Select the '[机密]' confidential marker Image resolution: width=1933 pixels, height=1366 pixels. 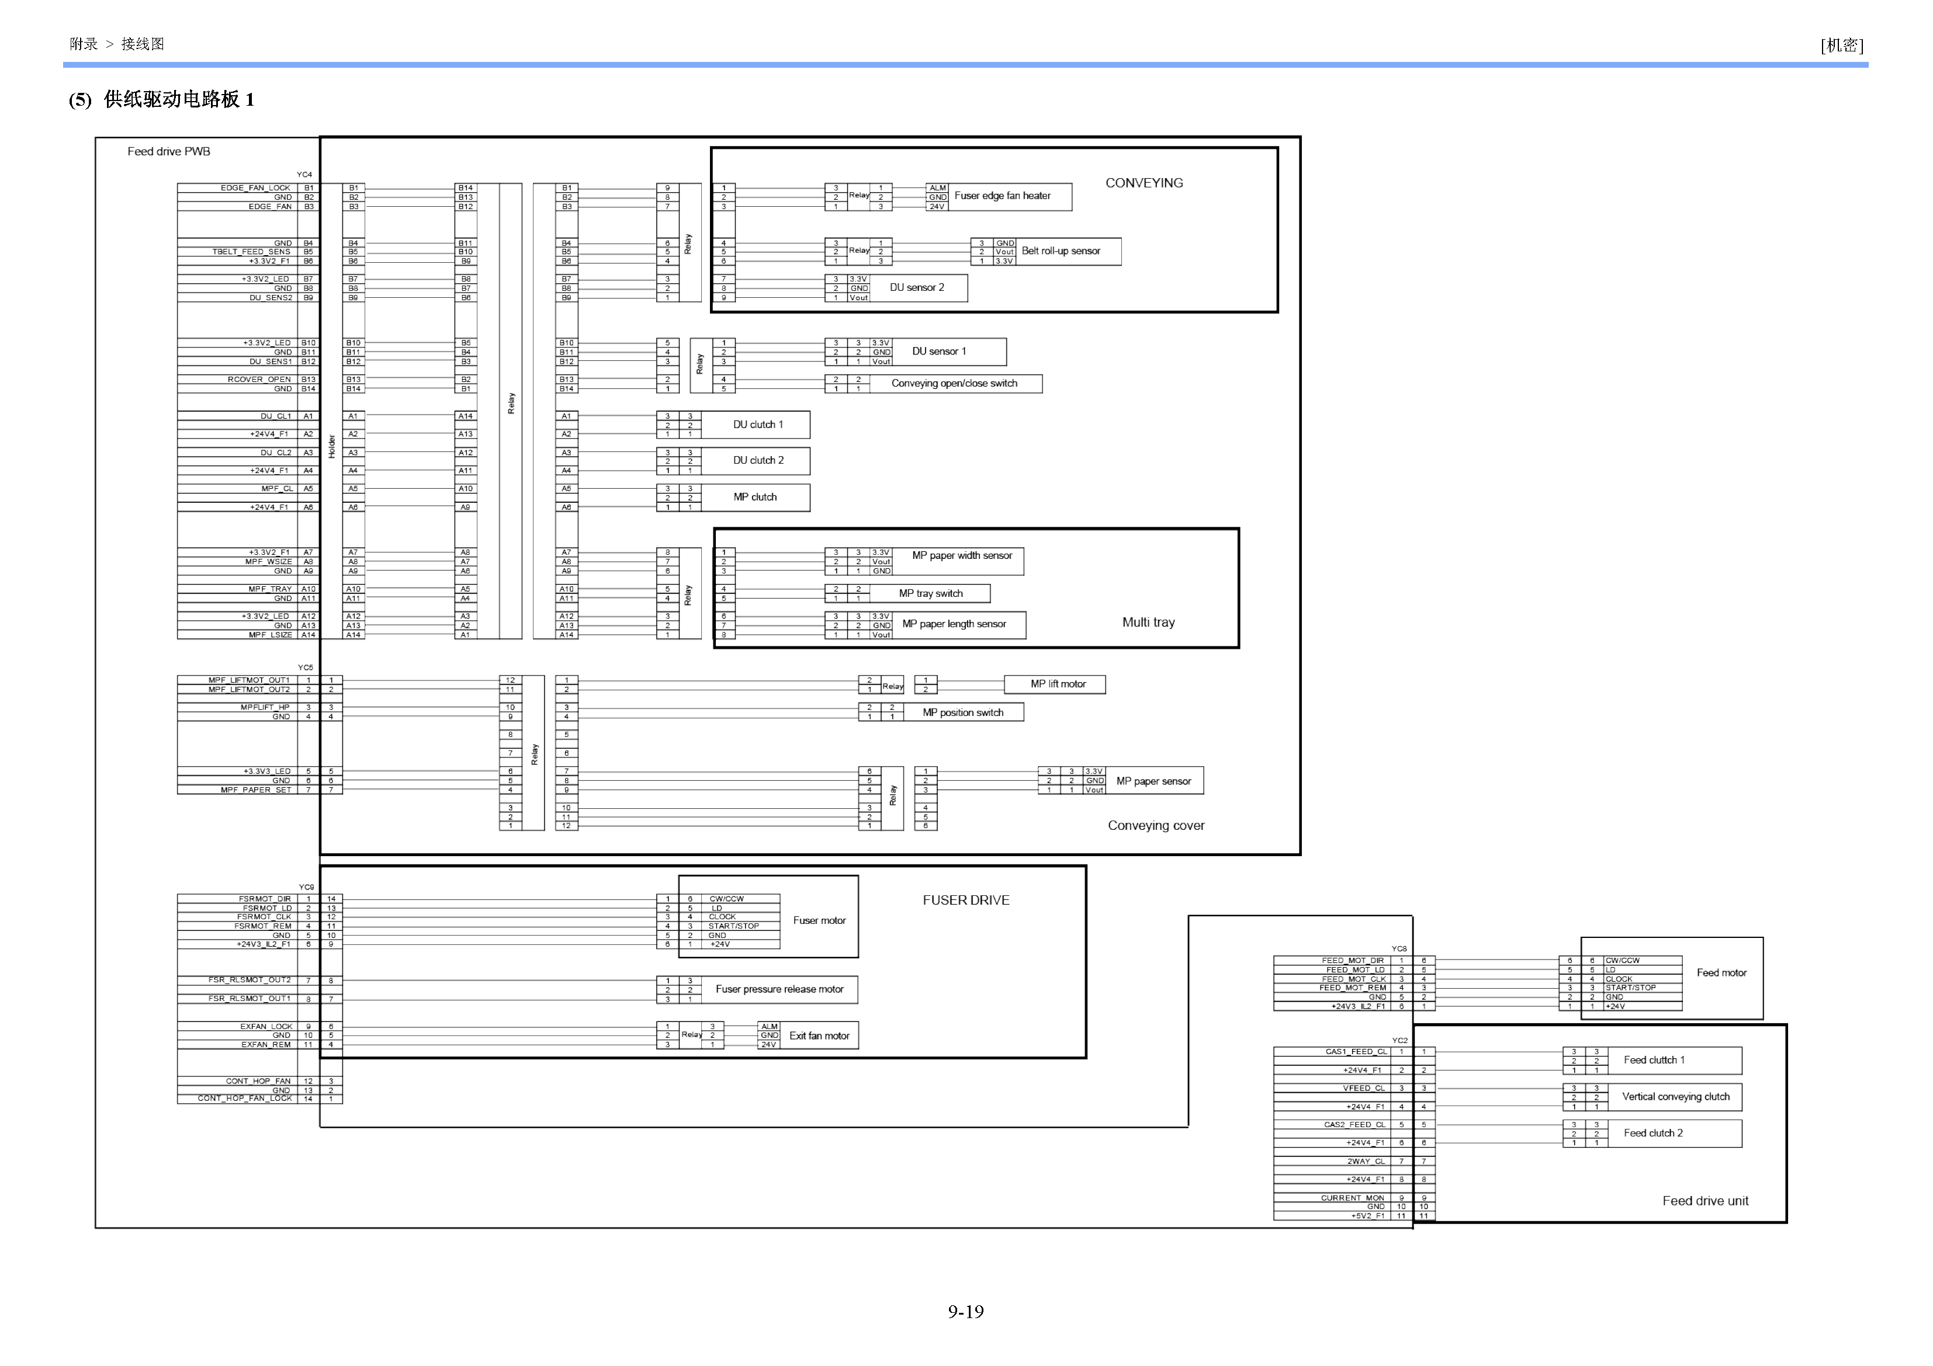click(1842, 46)
